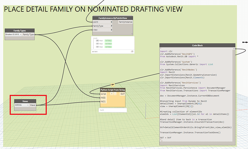Image resolution: width=248 pixels, height=149 pixels.
Task: Click the familyType input port label
Action: pos(98,26)
